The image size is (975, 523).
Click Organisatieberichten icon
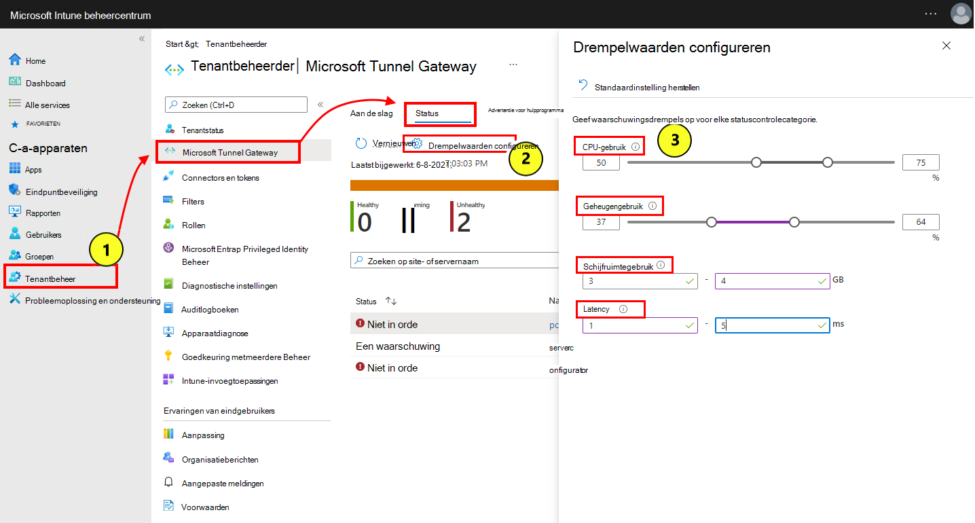tap(169, 458)
